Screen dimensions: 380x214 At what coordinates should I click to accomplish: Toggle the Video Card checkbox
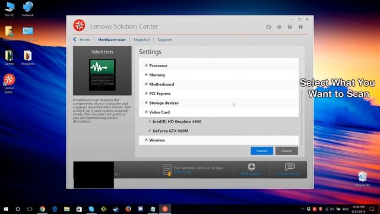[146, 112]
